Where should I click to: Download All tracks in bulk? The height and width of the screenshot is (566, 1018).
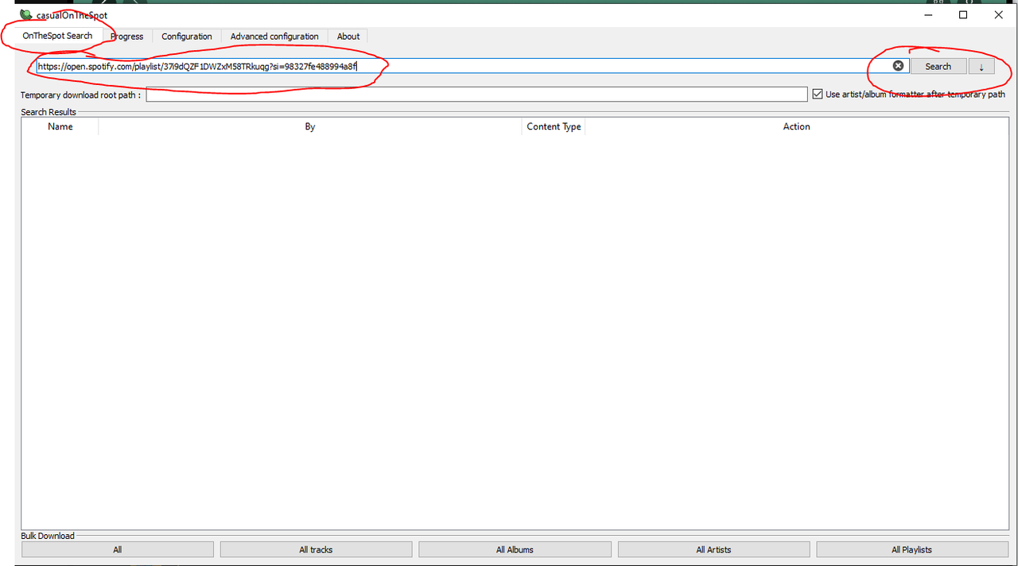[x=316, y=549]
